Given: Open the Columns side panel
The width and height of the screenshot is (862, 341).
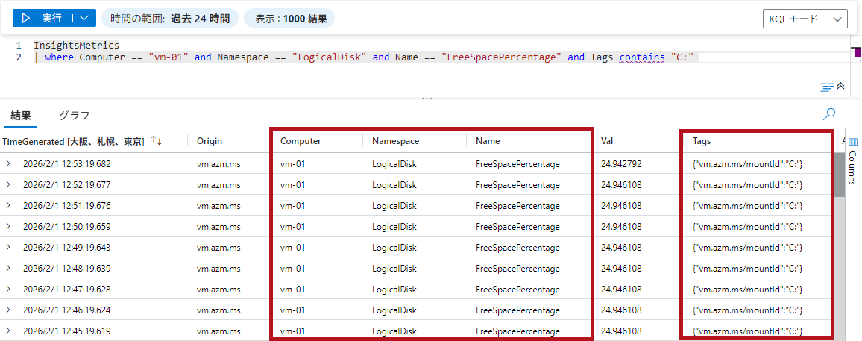Looking at the screenshot, I should [853, 160].
